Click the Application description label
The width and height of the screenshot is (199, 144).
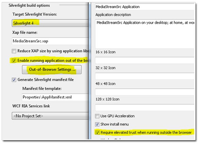click(x=113, y=15)
